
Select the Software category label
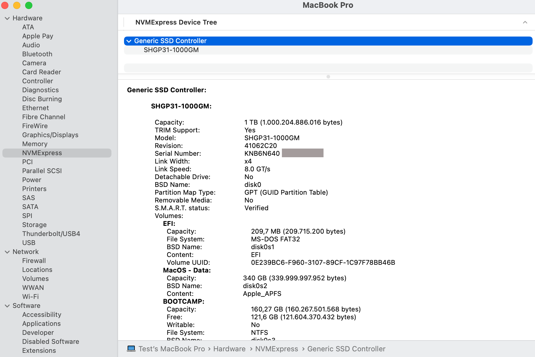click(x=26, y=306)
